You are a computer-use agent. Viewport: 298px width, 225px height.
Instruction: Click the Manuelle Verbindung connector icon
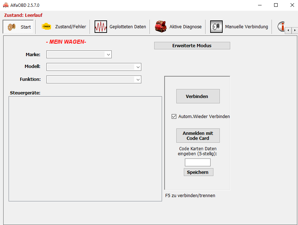click(x=216, y=26)
